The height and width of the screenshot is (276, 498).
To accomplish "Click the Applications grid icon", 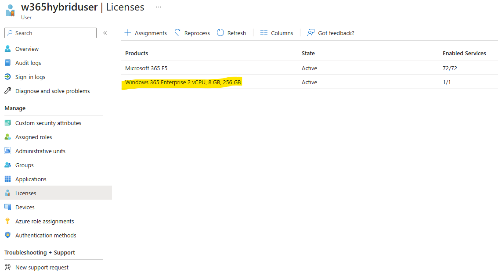I will pos(7,179).
